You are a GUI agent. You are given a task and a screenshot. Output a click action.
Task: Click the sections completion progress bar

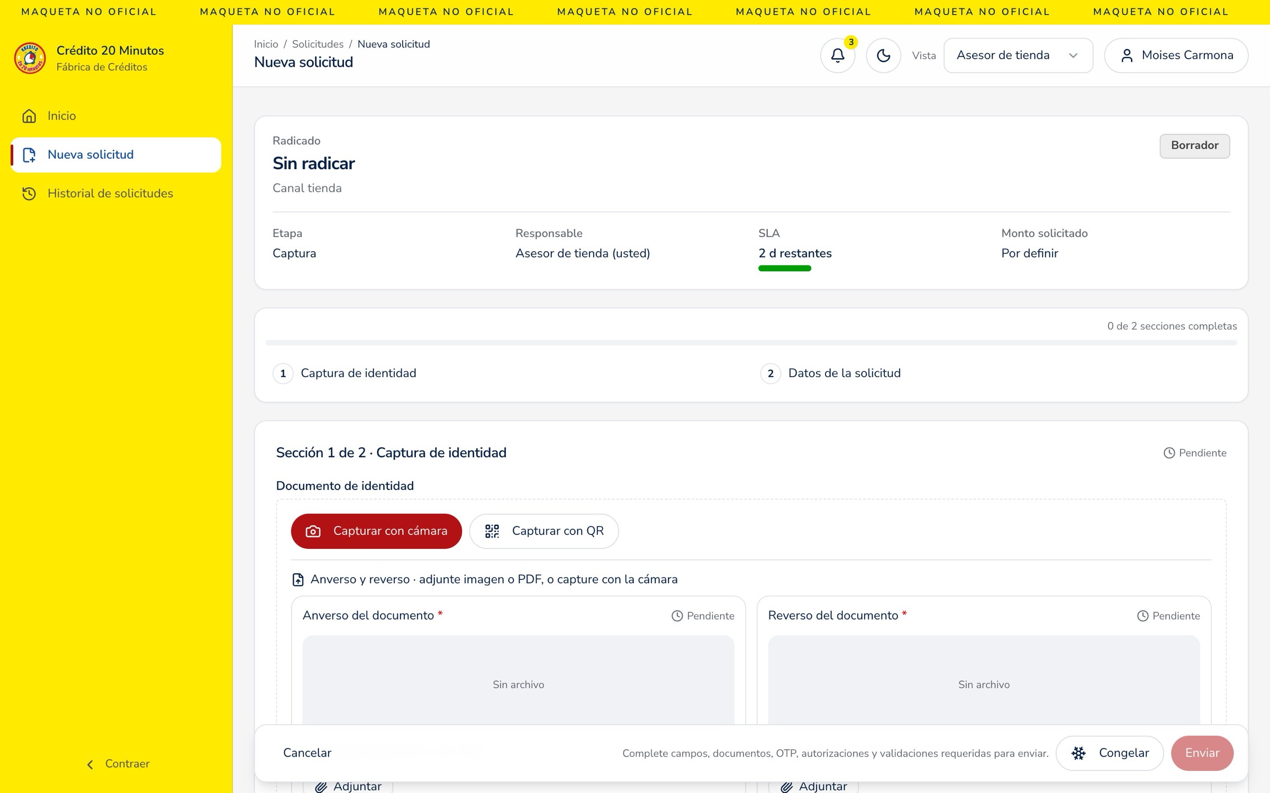pos(751,343)
